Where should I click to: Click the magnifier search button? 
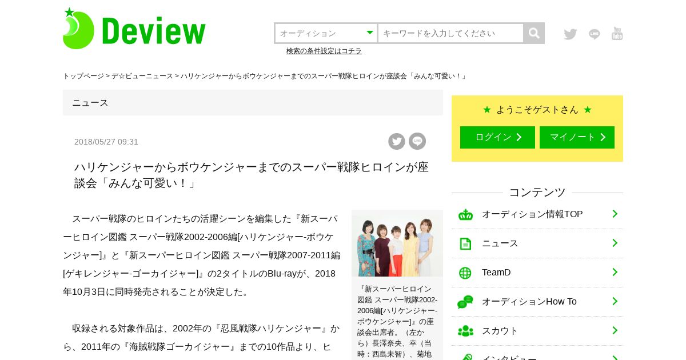[534, 33]
